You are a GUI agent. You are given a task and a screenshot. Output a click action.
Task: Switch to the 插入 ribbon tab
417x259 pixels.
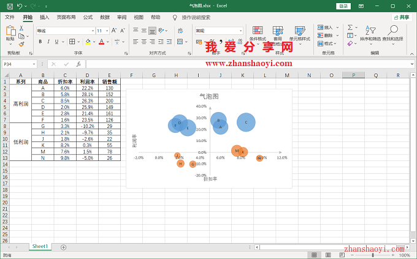click(x=44, y=17)
